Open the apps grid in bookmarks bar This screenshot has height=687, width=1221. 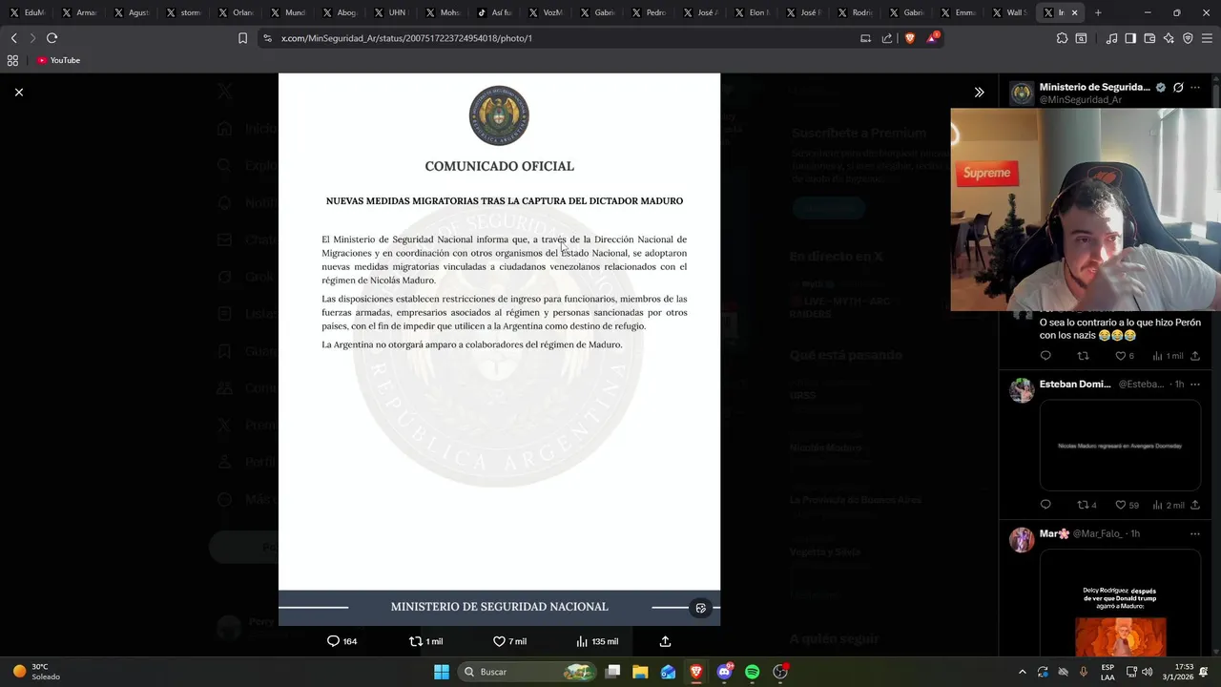point(12,60)
